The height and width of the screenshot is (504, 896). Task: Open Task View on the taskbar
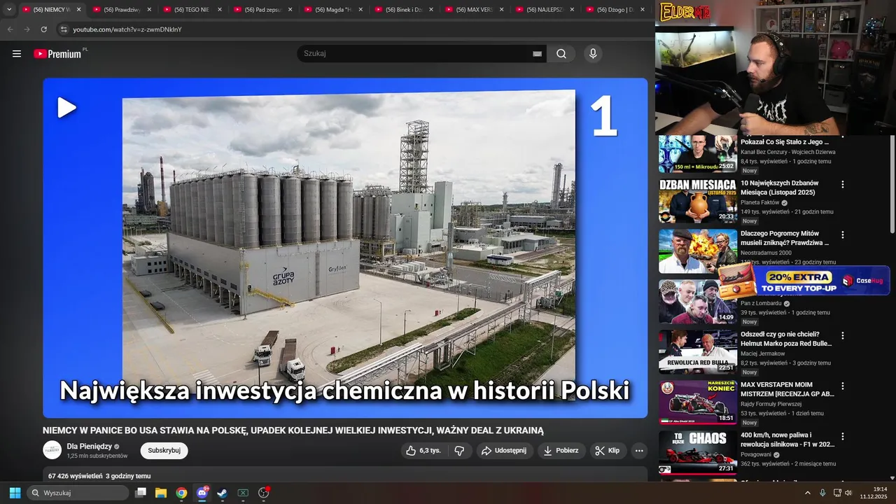141,493
